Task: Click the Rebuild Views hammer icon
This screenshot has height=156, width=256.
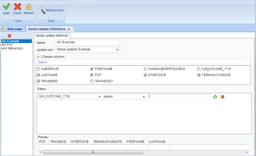Action: coord(41,10)
